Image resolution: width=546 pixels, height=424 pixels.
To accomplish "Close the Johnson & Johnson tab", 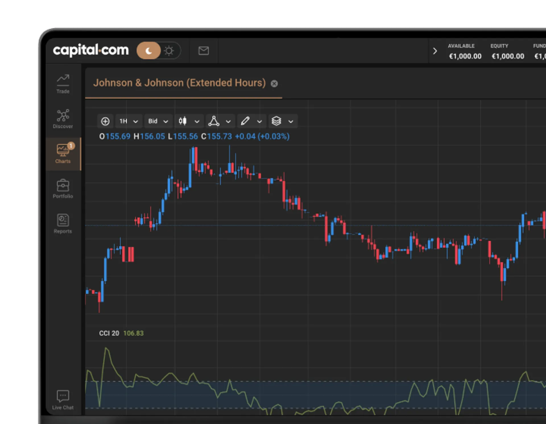I will point(274,83).
